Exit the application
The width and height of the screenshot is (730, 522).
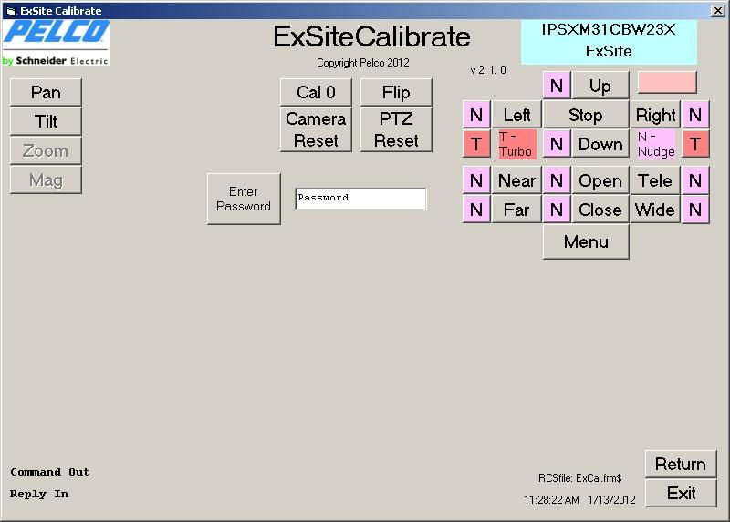point(681,493)
